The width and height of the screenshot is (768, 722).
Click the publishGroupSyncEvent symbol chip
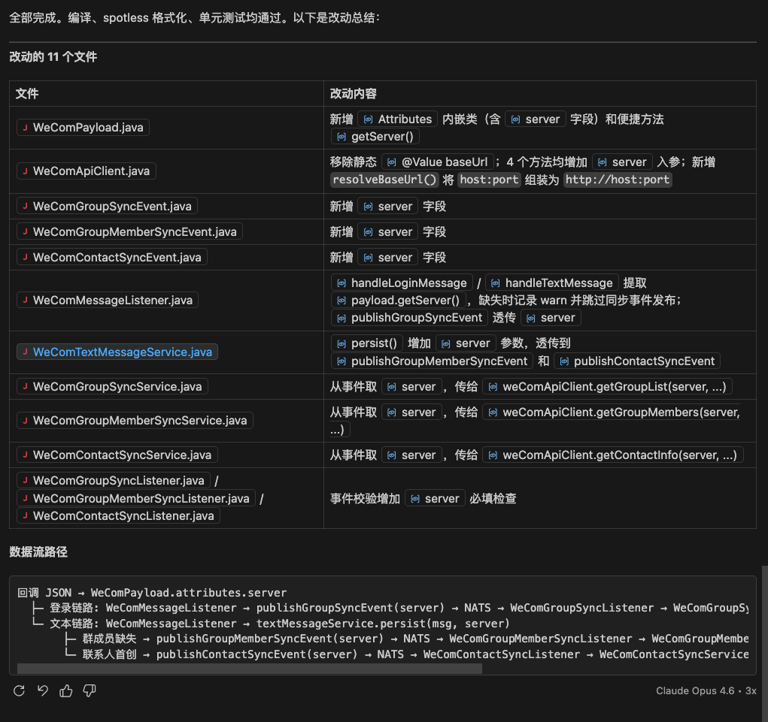tap(409, 318)
